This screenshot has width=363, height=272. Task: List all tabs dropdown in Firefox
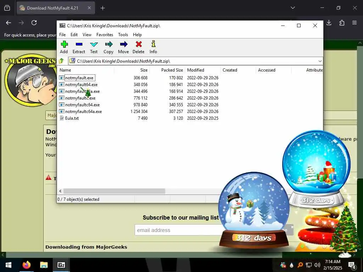click(x=292, y=8)
